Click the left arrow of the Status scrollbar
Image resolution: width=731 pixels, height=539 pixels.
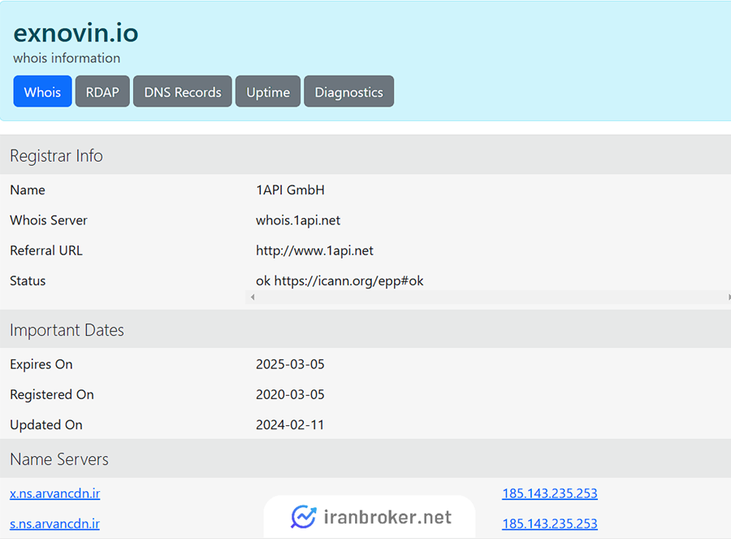pyautogui.click(x=253, y=298)
